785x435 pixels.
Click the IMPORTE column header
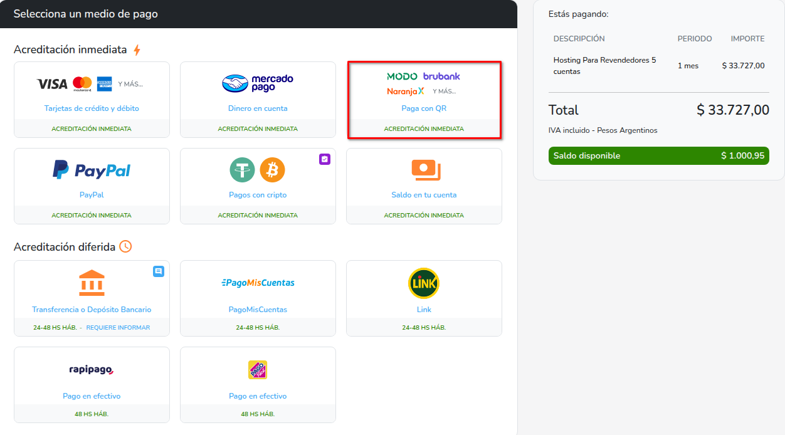(747, 39)
